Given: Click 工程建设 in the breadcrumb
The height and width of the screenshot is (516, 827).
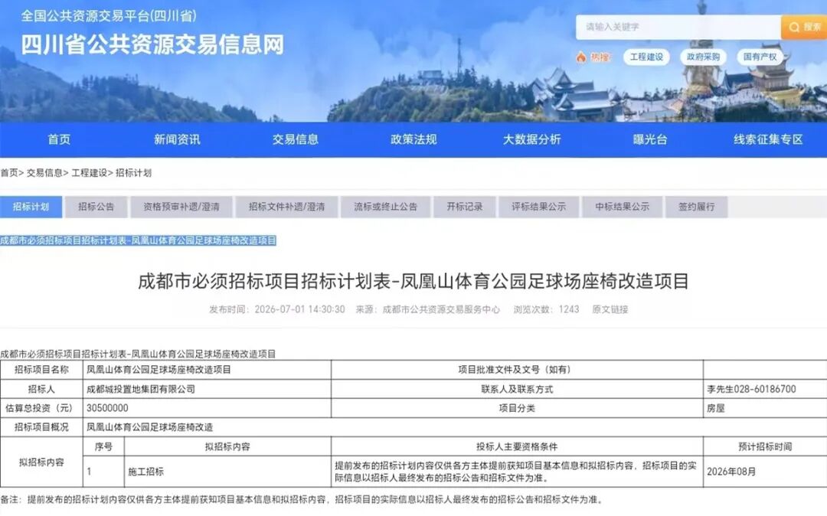Looking at the screenshot, I should (x=89, y=173).
